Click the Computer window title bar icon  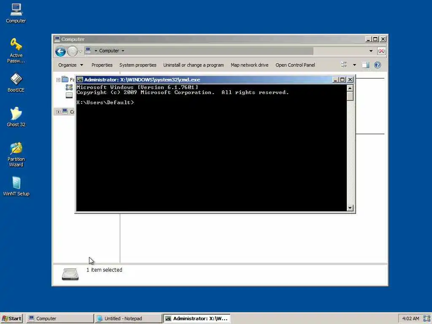[x=57, y=39]
